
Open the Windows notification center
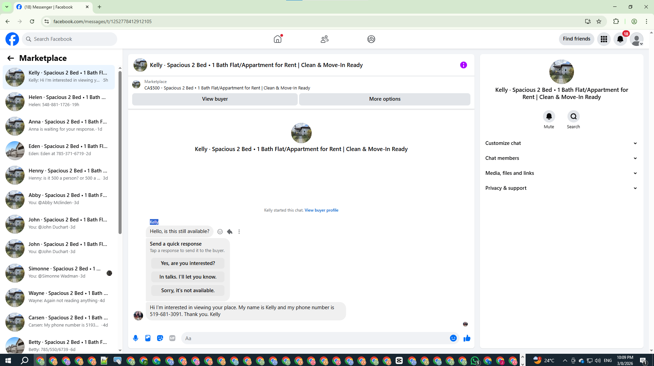click(x=643, y=361)
